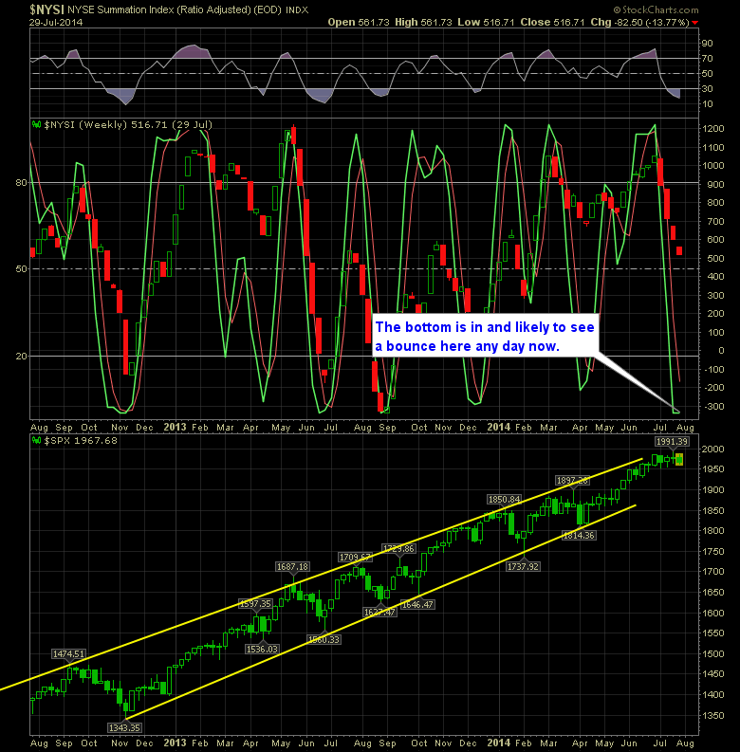740x752 pixels.
Task: Select the 1991.39 high price label
Action: tap(671, 442)
